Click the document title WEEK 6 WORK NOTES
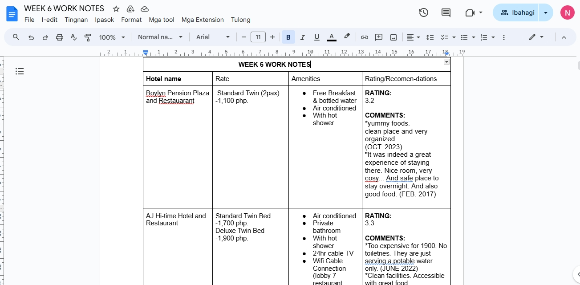 point(64,8)
